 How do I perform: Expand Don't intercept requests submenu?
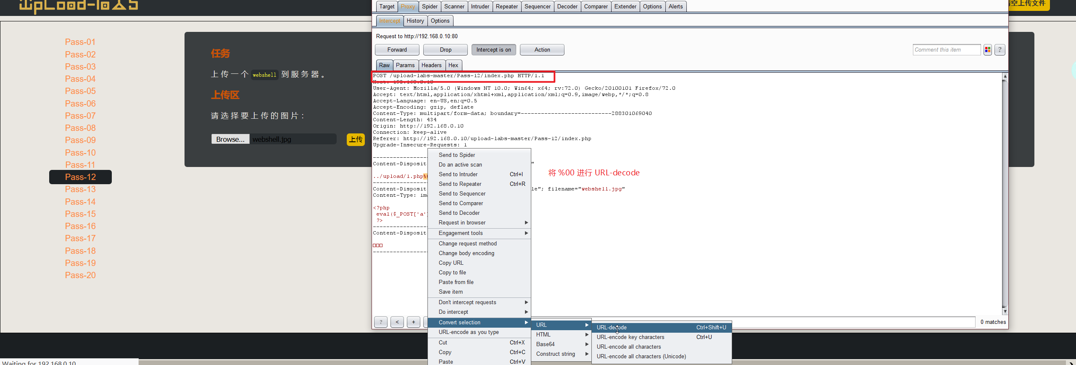coord(479,302)
